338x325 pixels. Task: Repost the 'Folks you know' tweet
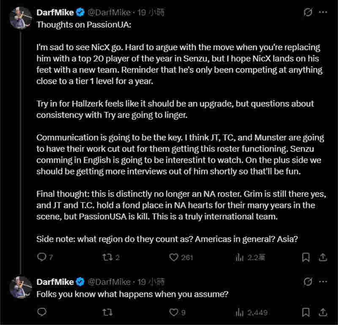pos(108,312)
